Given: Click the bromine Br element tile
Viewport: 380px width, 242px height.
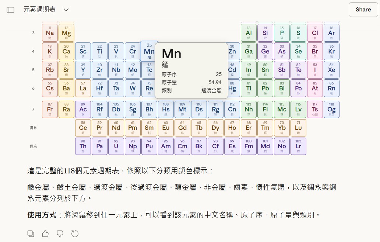Looking at the screenshot, I should (315, 51).
